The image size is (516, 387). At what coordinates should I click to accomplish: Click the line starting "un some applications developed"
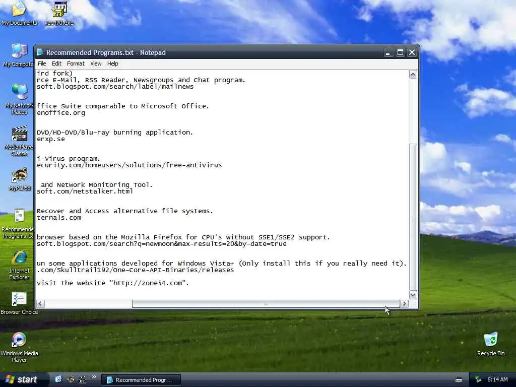(222, 263)
